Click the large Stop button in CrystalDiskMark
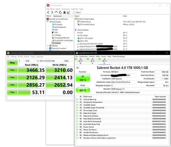171x147 pixels. tap(12, 62)
